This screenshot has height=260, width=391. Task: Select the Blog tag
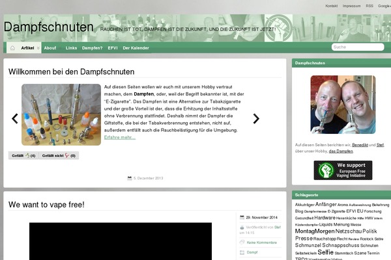(x=299, y=211)
